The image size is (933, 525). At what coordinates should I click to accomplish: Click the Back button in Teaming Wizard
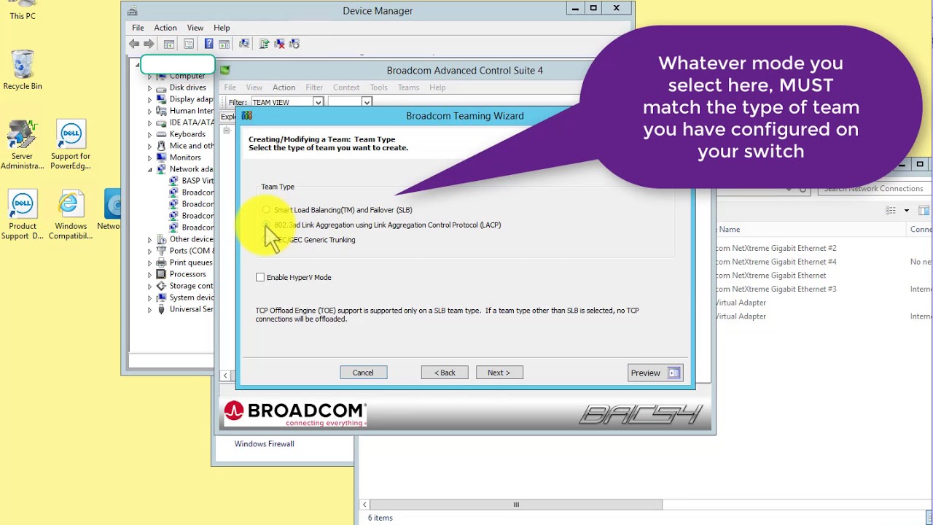point(445,373)
